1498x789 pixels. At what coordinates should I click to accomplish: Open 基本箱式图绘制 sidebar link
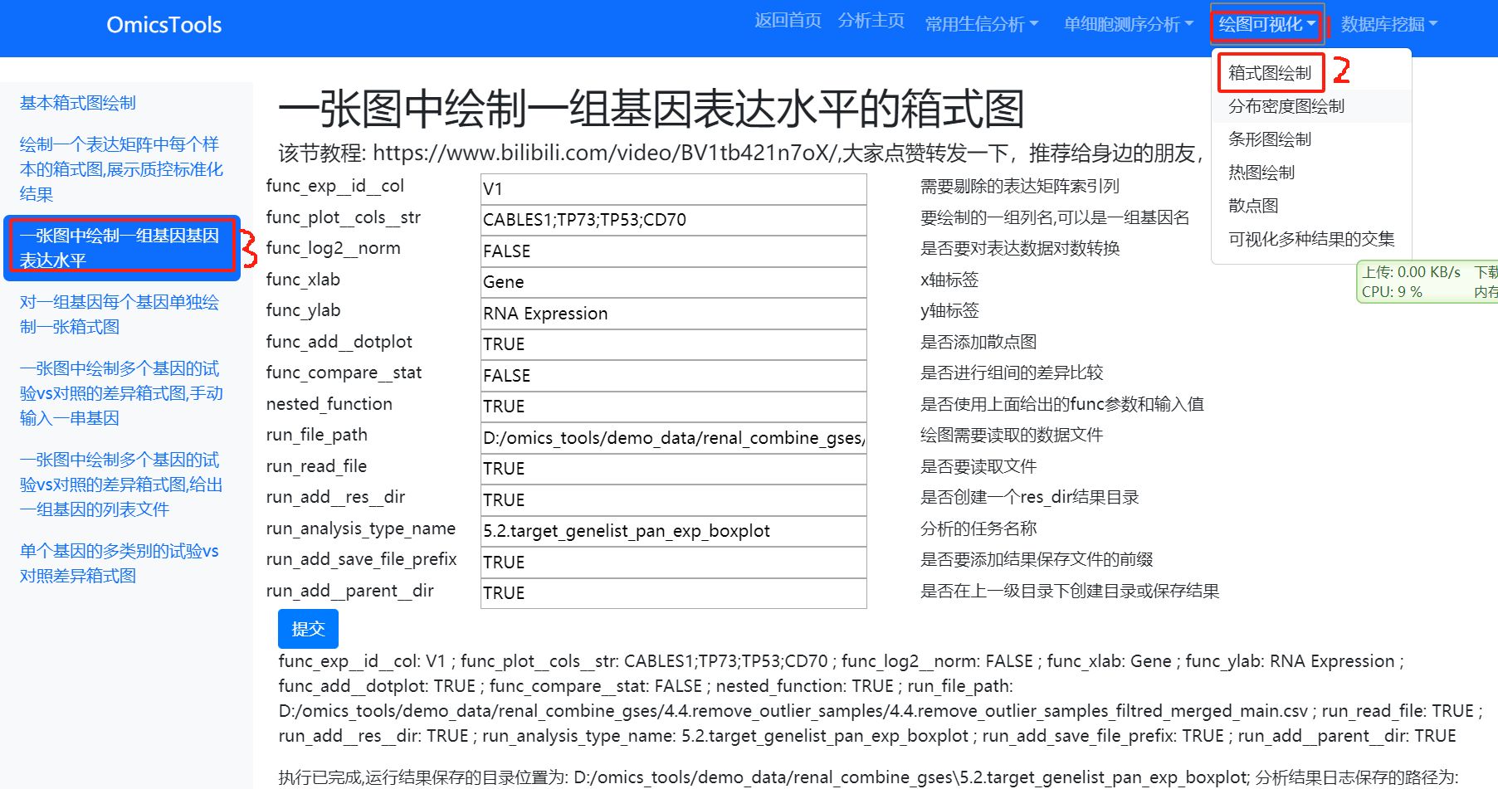pyautogui.click(x=78, y=103)
